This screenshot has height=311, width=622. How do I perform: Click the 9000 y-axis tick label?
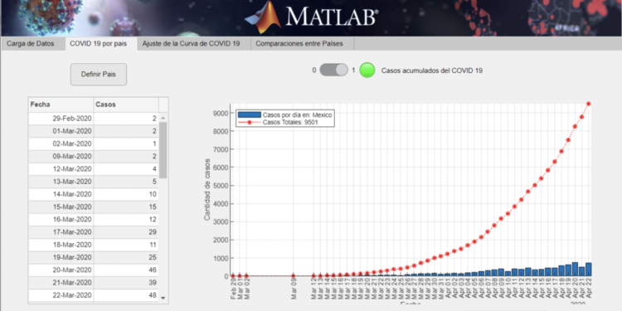tap(220, 114)
